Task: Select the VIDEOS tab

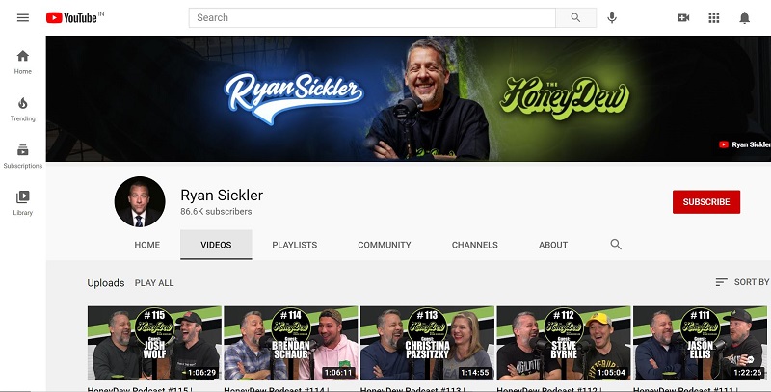Action: tap(216, 245)
